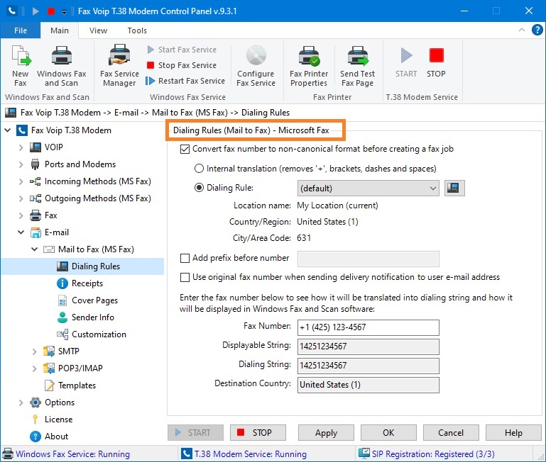Collapse the E-mail tree node
Screen dimensions: 546x462
point(21,232)
